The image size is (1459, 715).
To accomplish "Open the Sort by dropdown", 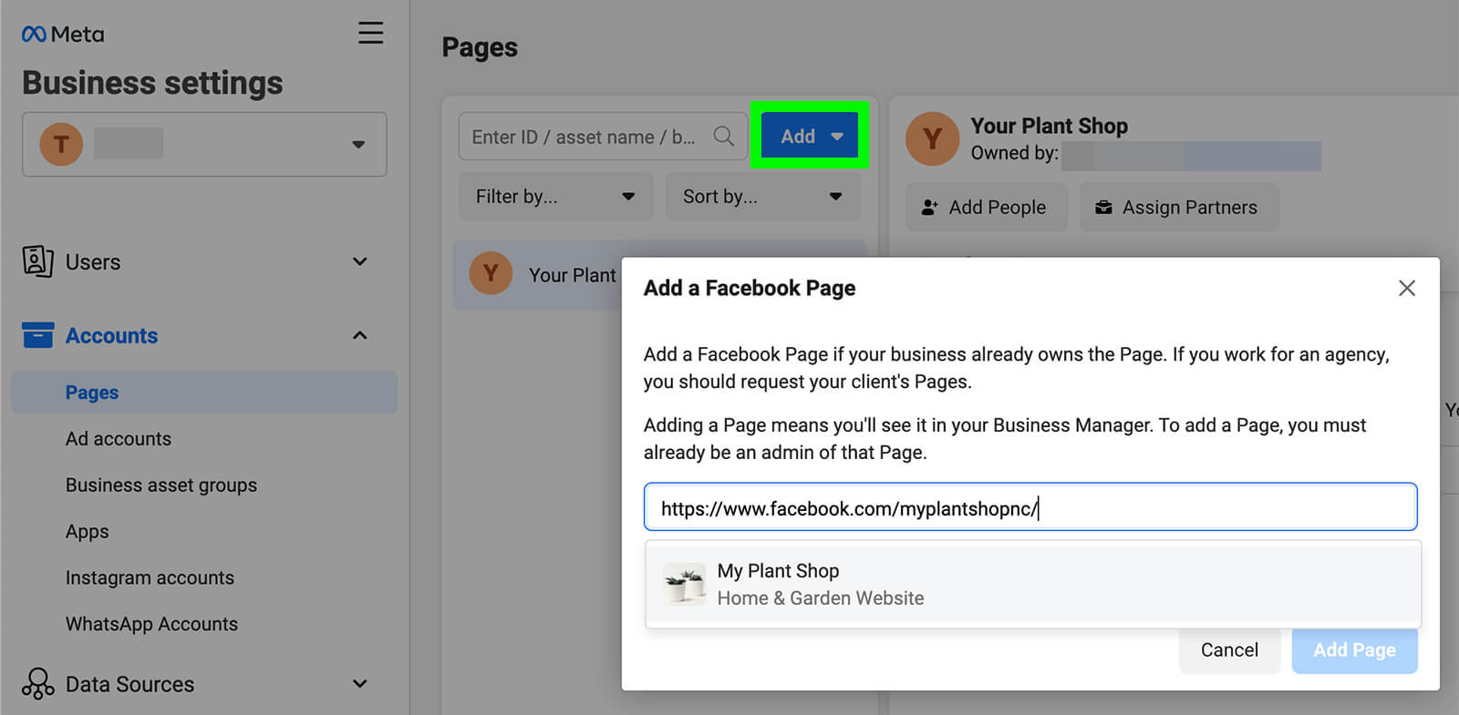I will tap(763, 197).
